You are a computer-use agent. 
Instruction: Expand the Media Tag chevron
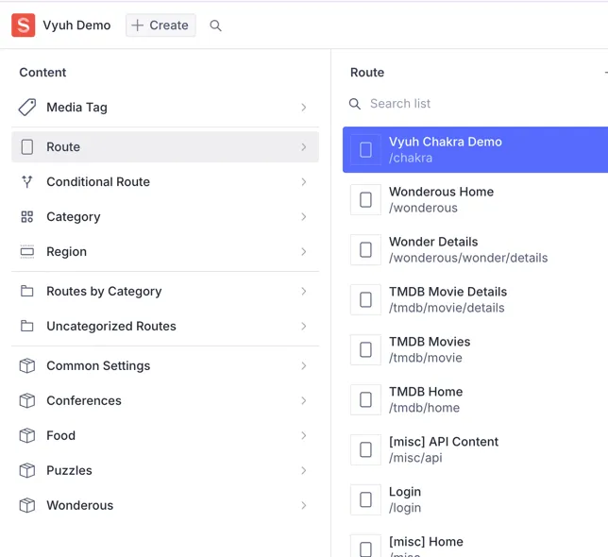tap(303, 108)
